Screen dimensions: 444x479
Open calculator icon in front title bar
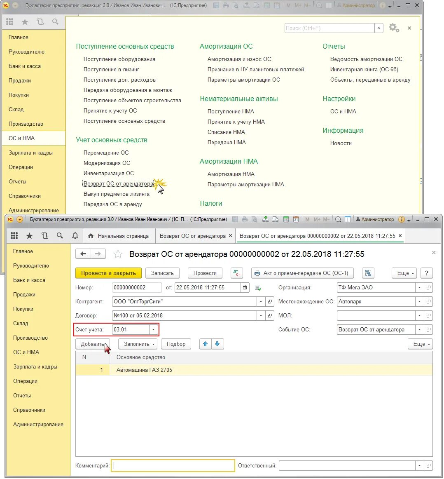[286, 219]
